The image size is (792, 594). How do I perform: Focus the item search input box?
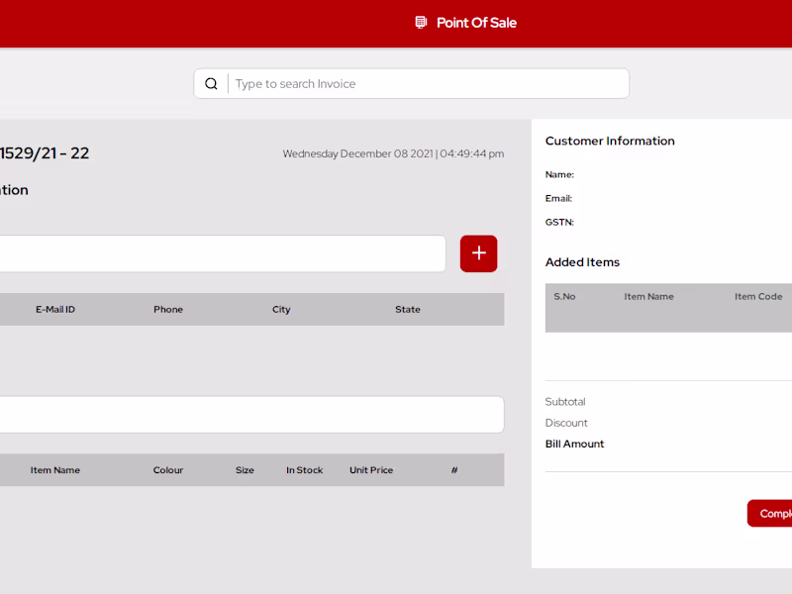coord(251,415)
